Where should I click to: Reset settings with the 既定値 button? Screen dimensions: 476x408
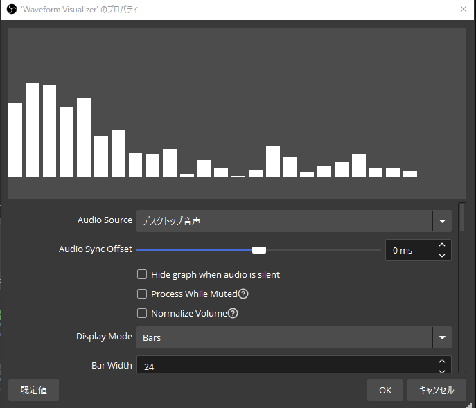click(x=33, y=390)
